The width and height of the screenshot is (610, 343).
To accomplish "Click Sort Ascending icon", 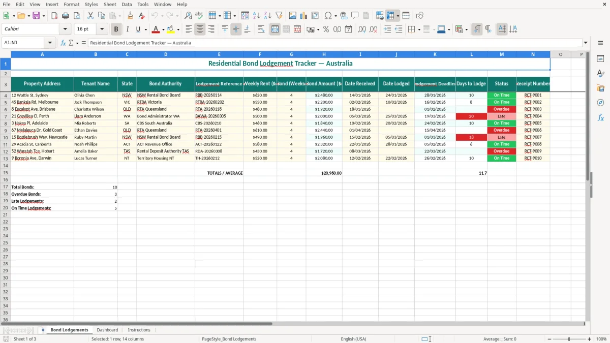I will click(257, 16).
